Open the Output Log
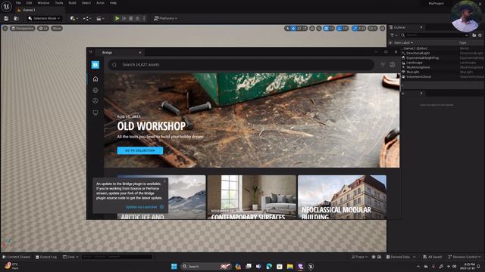Viewport: 485px width, 272px height. tap(46, 257)
